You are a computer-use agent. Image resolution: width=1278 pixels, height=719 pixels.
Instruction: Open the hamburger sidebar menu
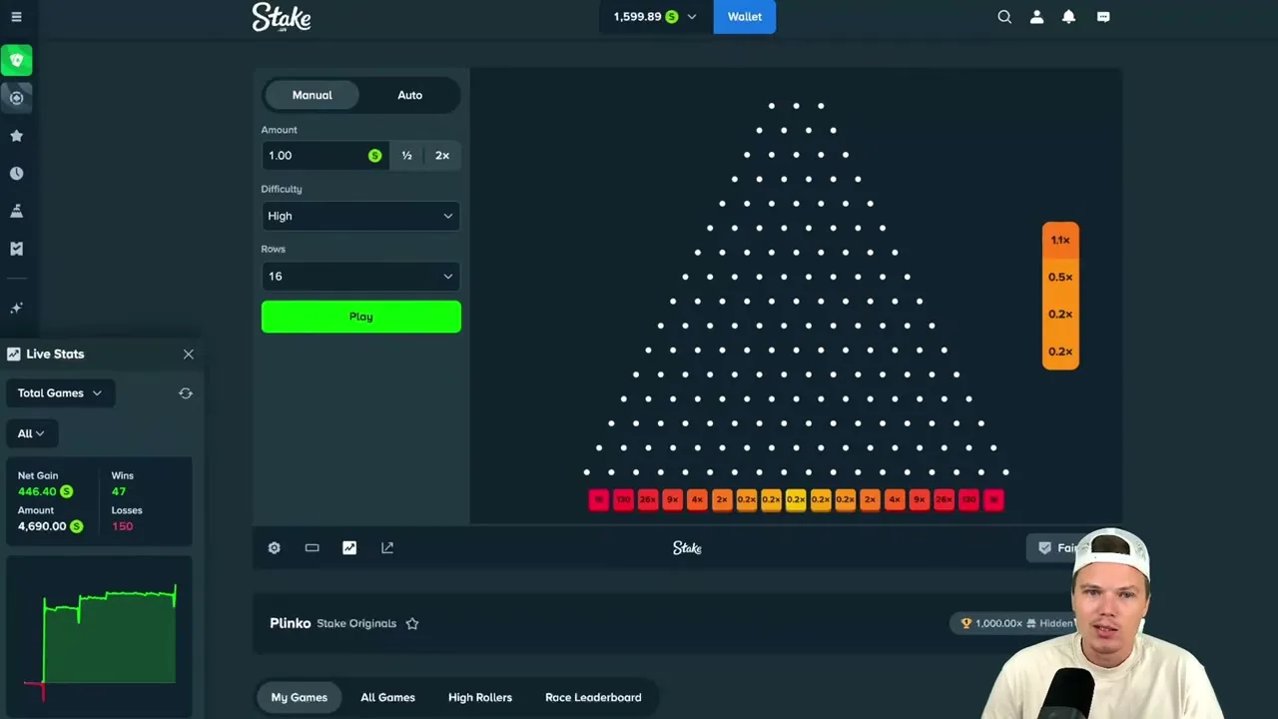click(x=16, y=17)
